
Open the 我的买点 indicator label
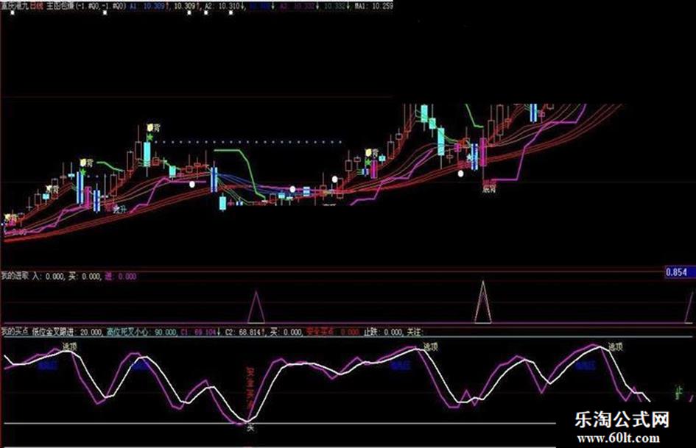click(15, 332)
